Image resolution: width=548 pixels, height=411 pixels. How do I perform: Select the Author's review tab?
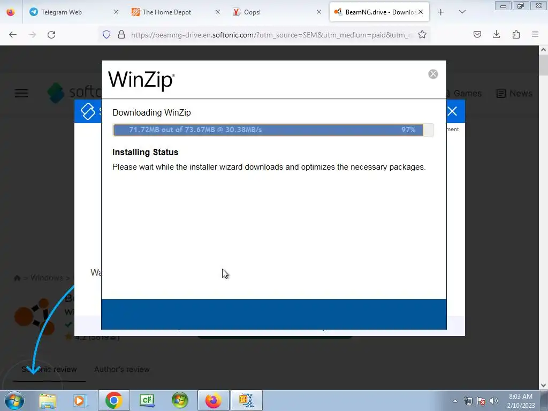[121, 369]
